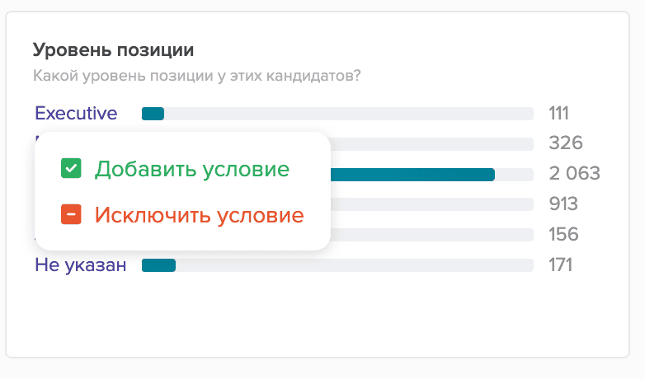The width and height of the screenshot is (645, 379).
Task: Select "Исключить условие" menu option
Action: click(199, 215)
